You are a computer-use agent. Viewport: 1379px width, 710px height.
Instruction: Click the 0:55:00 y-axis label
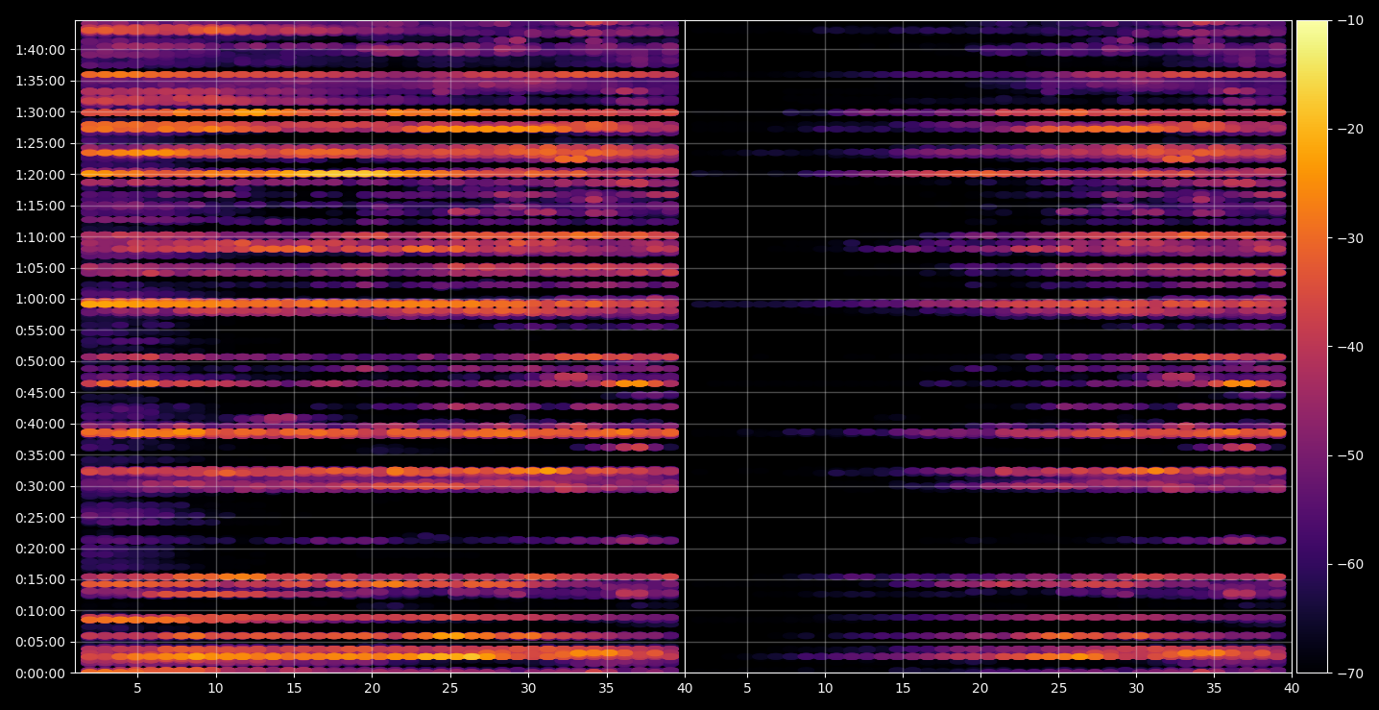tap(39, 330)
